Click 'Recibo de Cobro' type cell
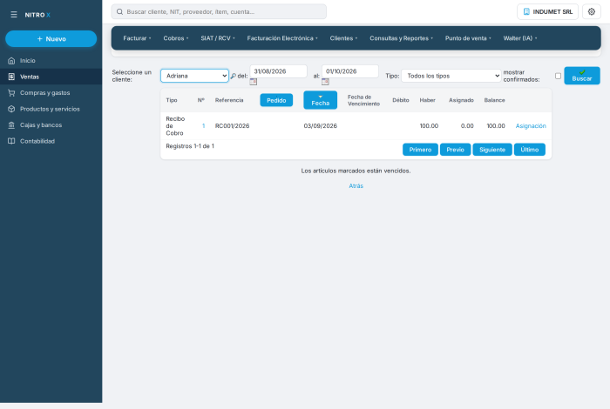The height and width of the screenshot is (409, 610). point(175,126)
